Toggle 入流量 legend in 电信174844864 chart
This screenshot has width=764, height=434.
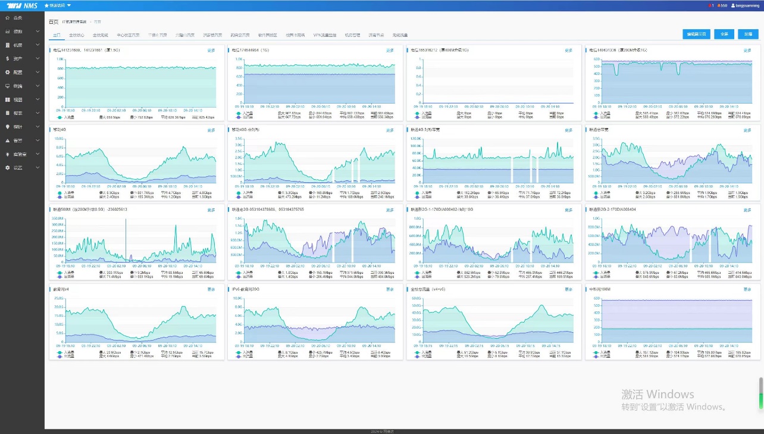pyautogui.click(x=246, y=113)
